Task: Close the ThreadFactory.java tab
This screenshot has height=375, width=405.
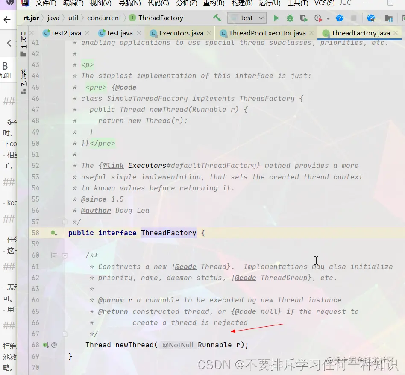Action: tap(396, 33)
